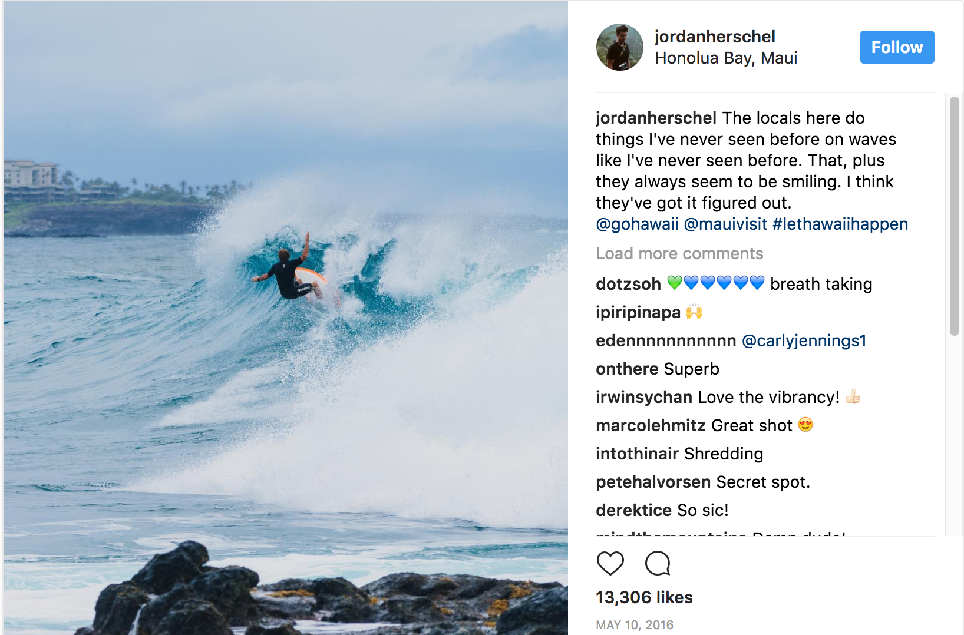Open Honolua Bay, Maui location
Screen dimensions: 964x635
[x=726, y=58]
